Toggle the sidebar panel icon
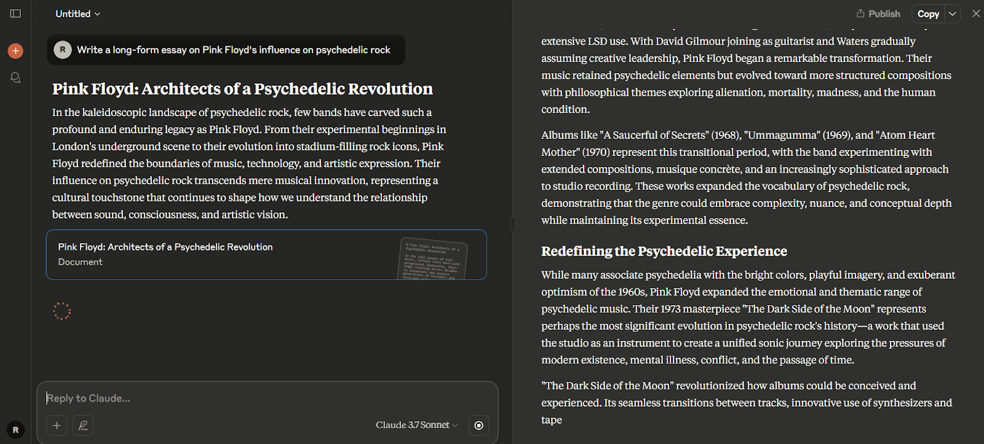This screenshot has width=984, height=444. [16, 14]
